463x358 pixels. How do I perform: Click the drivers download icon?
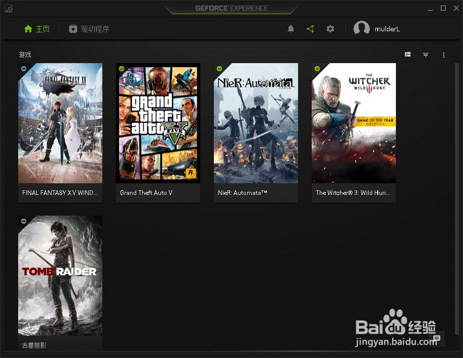click(73, 29)
